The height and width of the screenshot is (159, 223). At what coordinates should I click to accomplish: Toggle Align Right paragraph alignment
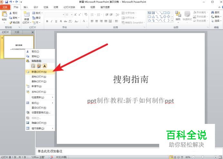(x=101, y=21)
